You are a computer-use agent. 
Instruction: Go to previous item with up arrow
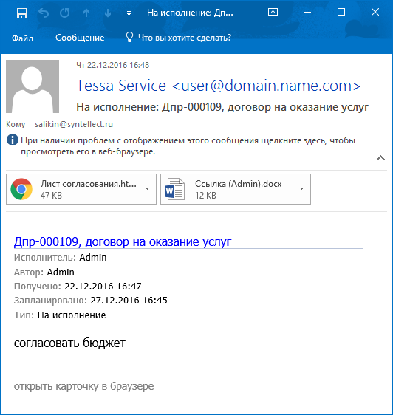[86, 13]
